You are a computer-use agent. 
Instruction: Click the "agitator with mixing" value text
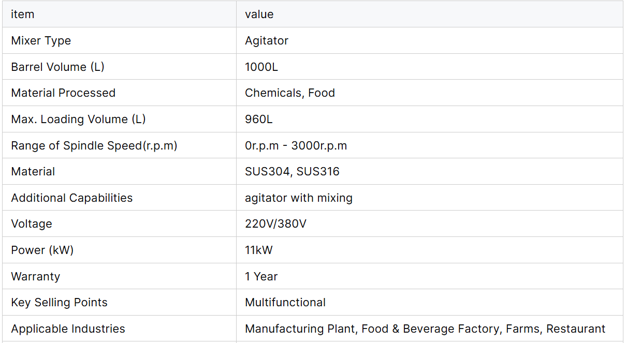pyautogui.click(x=299, y=198)
